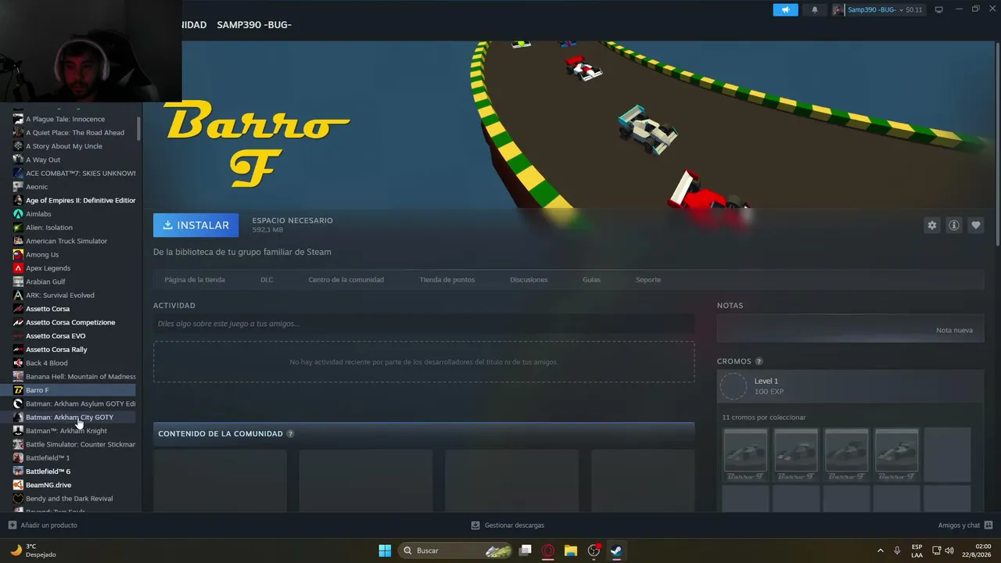
Task: Select the Aimlabs game icon
Action: click(x=18, y=213)
